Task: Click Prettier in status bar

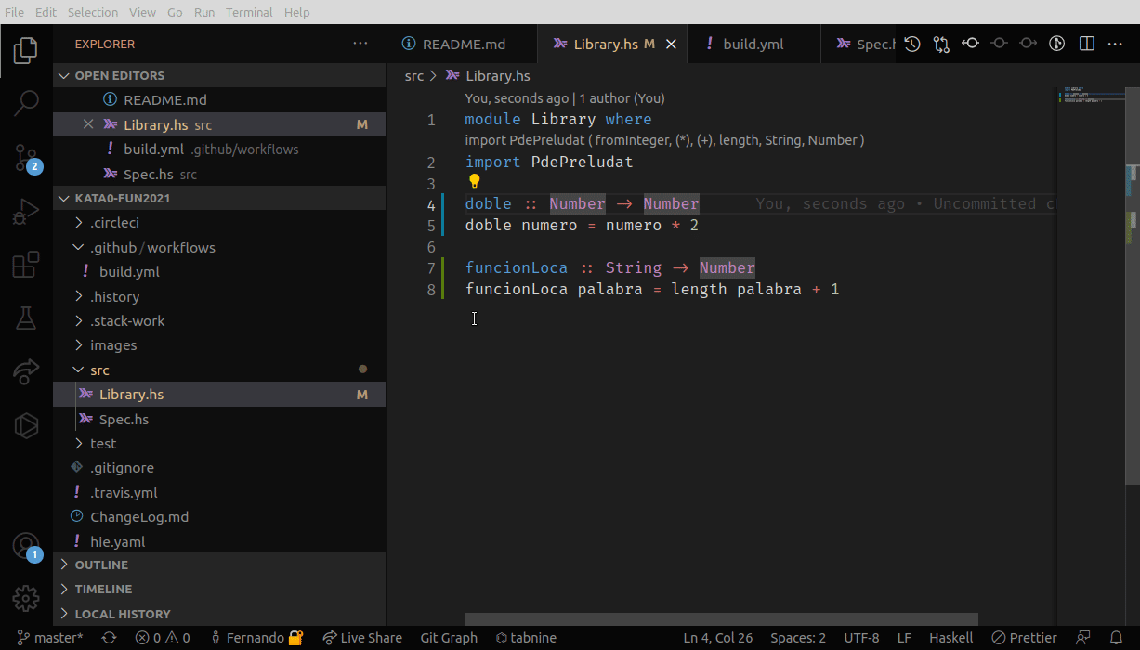Action: coord(1024,638)
